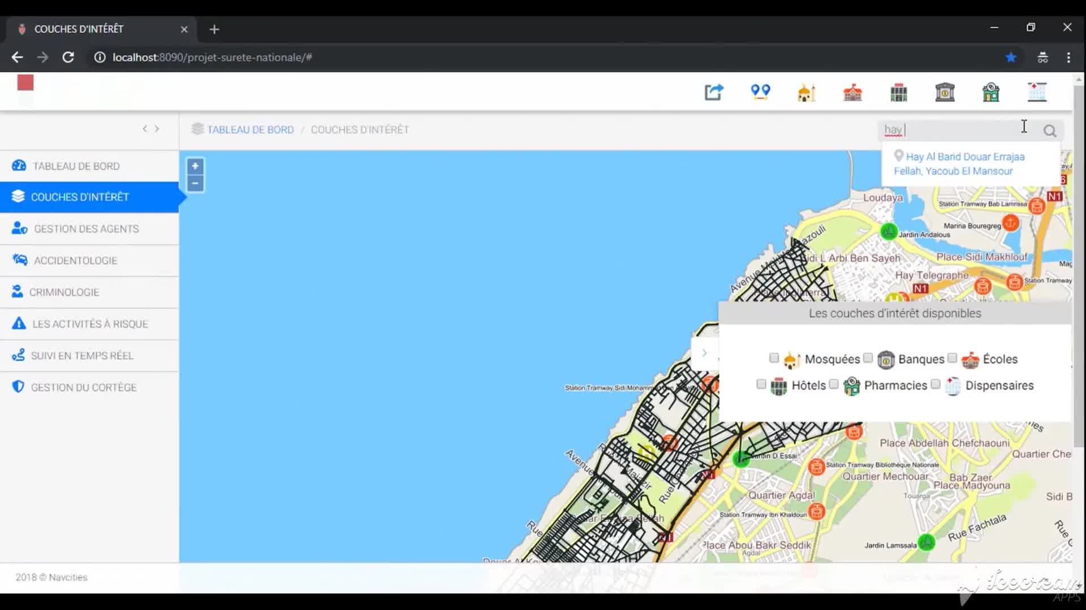1086x610 pixels.
Task: Click the double location pins icon
Action: click(760, 91)
